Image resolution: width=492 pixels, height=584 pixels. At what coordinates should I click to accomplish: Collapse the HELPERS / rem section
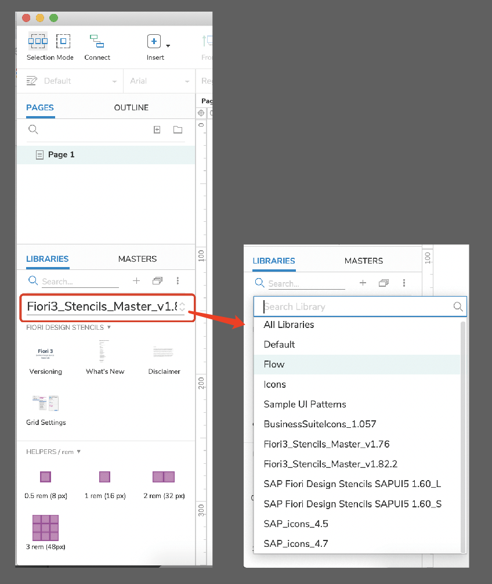point(79,452)
